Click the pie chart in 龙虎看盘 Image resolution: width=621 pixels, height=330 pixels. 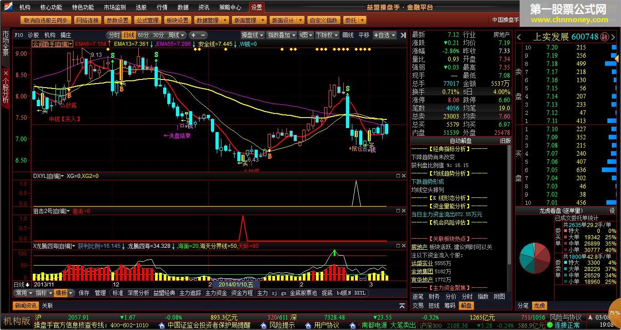point(535,259)
